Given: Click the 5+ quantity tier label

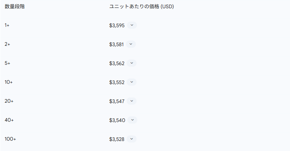Looking at the screenshot, I should click(x=8, y=63).
